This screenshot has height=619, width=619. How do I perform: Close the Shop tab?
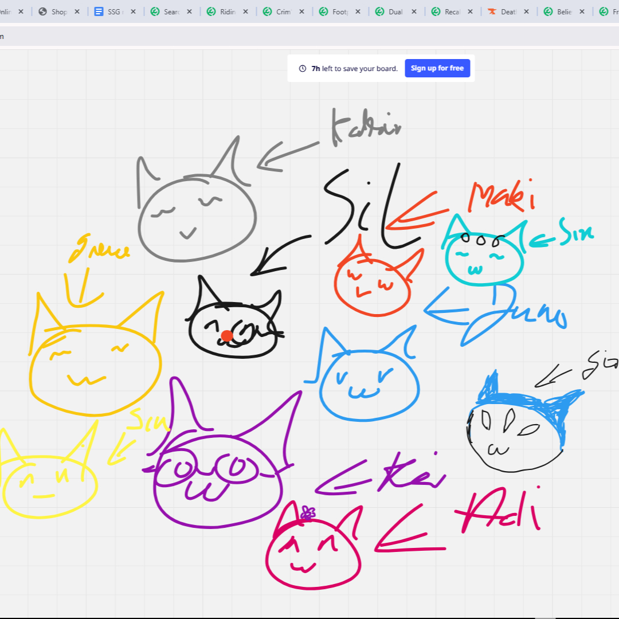point(77,11)
